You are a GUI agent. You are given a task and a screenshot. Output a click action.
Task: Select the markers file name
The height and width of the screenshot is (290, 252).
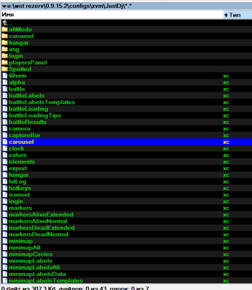(20, 208)
